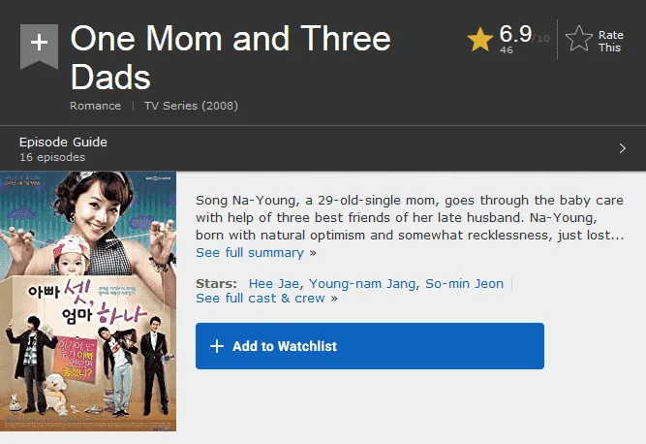The width and height of the screenshot is (646, 444).
Task: Open Hee Jae's actor page
Action: [273, 284]
